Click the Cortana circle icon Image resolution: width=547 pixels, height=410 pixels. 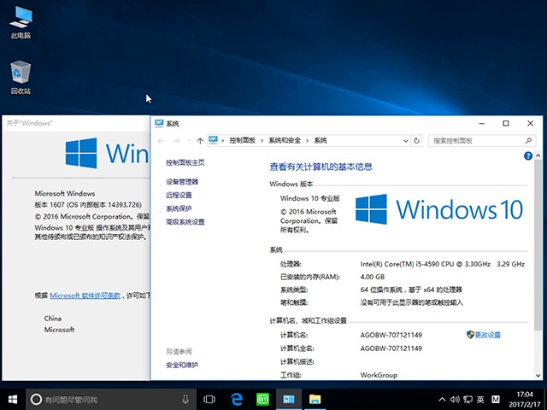coord(36,399)
